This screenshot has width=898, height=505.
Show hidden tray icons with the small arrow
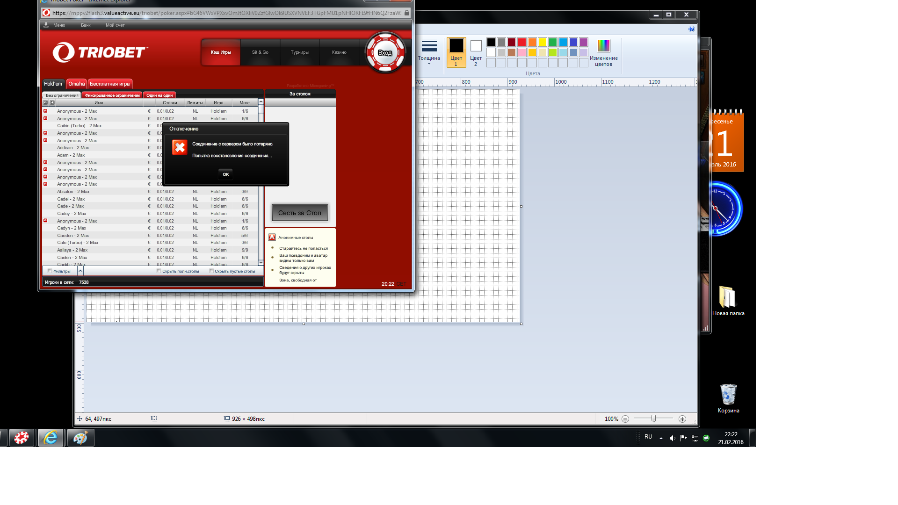coord(661,438)
